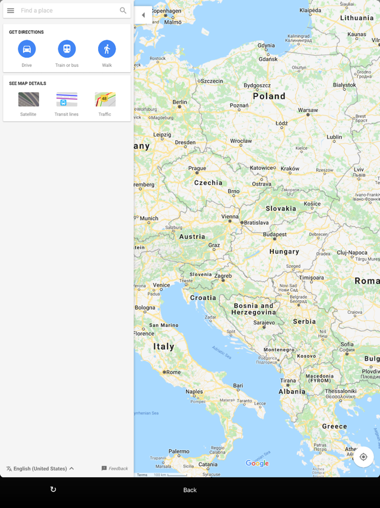Click the Adriatic Sea label
The height and width of the screenshot is (508, 380).
pos(222,352)
